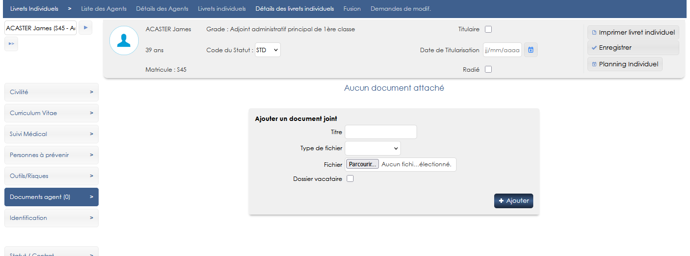Image resolution: width=690 pixels, height=256 pixels.
Task: Open the Date de Titularisation calendar picker
Action: tap(531, 50)
